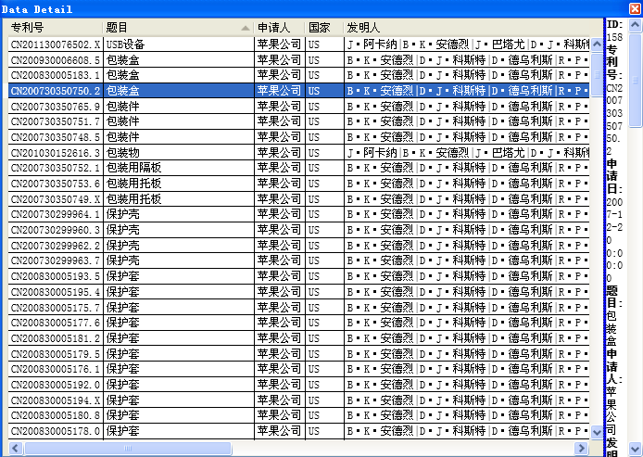
Task: Select row CN200830005180.8
Action: click(298, 415)
